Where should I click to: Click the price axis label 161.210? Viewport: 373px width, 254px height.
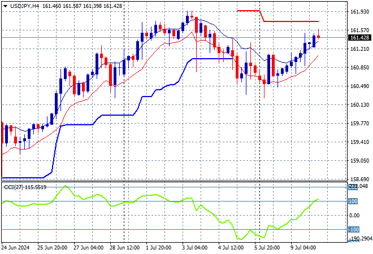[x=359, y=49]
